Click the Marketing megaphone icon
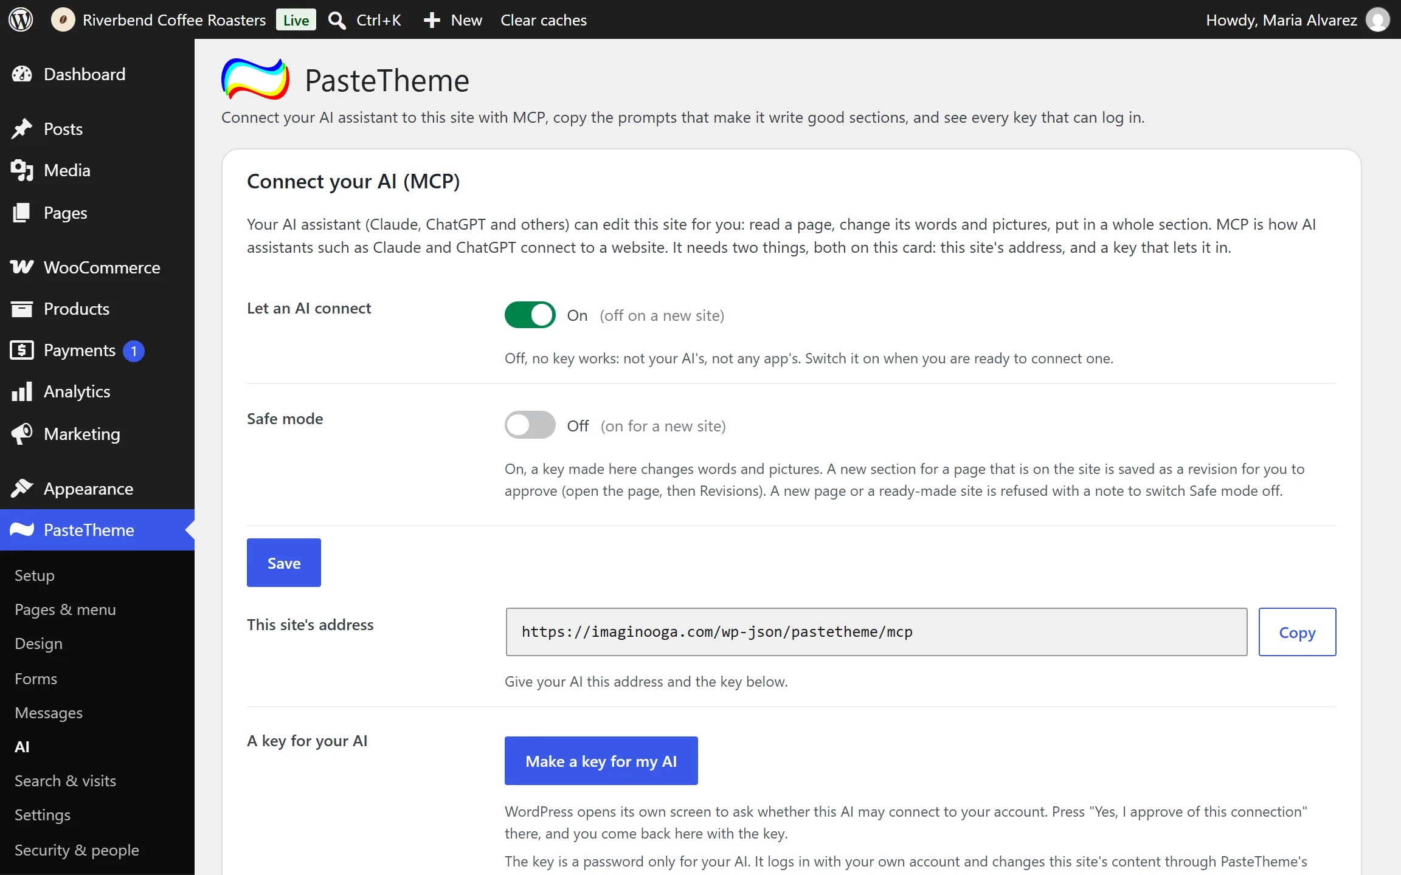Viewport: 1401px width, 875px height. click(x=22, y=434)
